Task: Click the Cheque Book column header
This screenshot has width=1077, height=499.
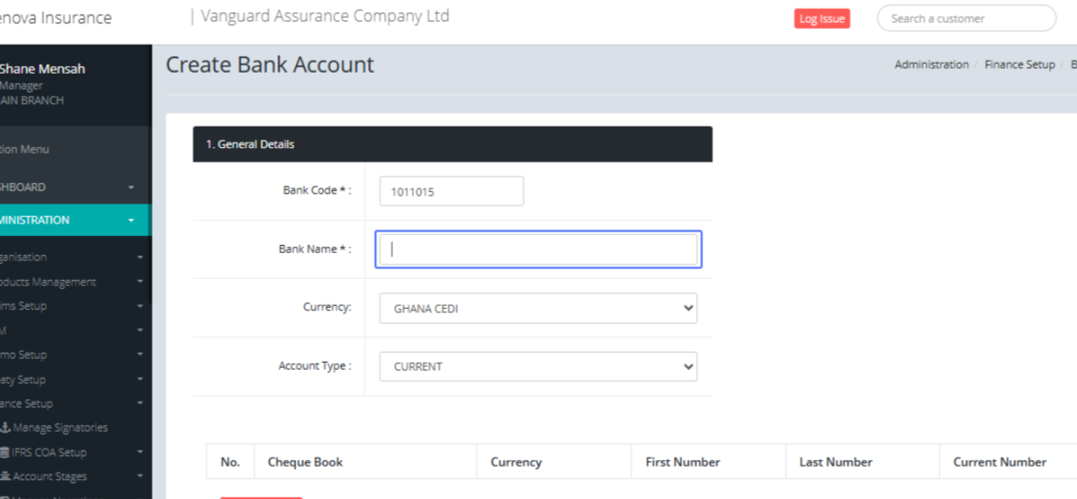Action: coord(305,462)
